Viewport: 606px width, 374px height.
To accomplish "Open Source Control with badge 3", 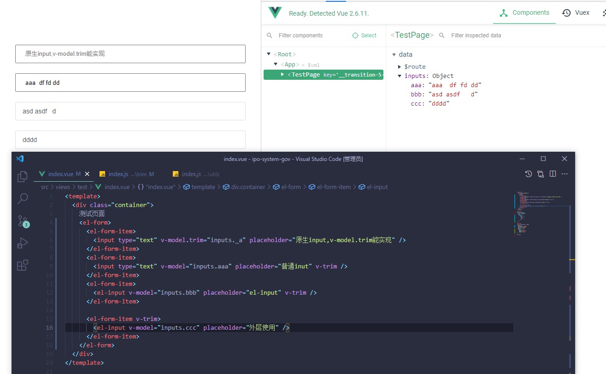I will pyautogui.click(x=23, y=221).
